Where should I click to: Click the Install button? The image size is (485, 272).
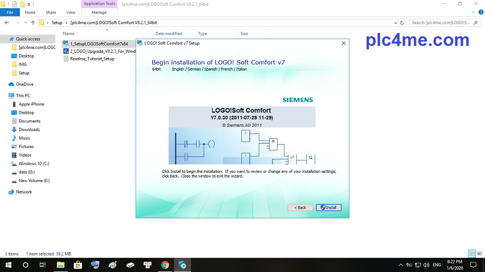[x=329, y=208]
